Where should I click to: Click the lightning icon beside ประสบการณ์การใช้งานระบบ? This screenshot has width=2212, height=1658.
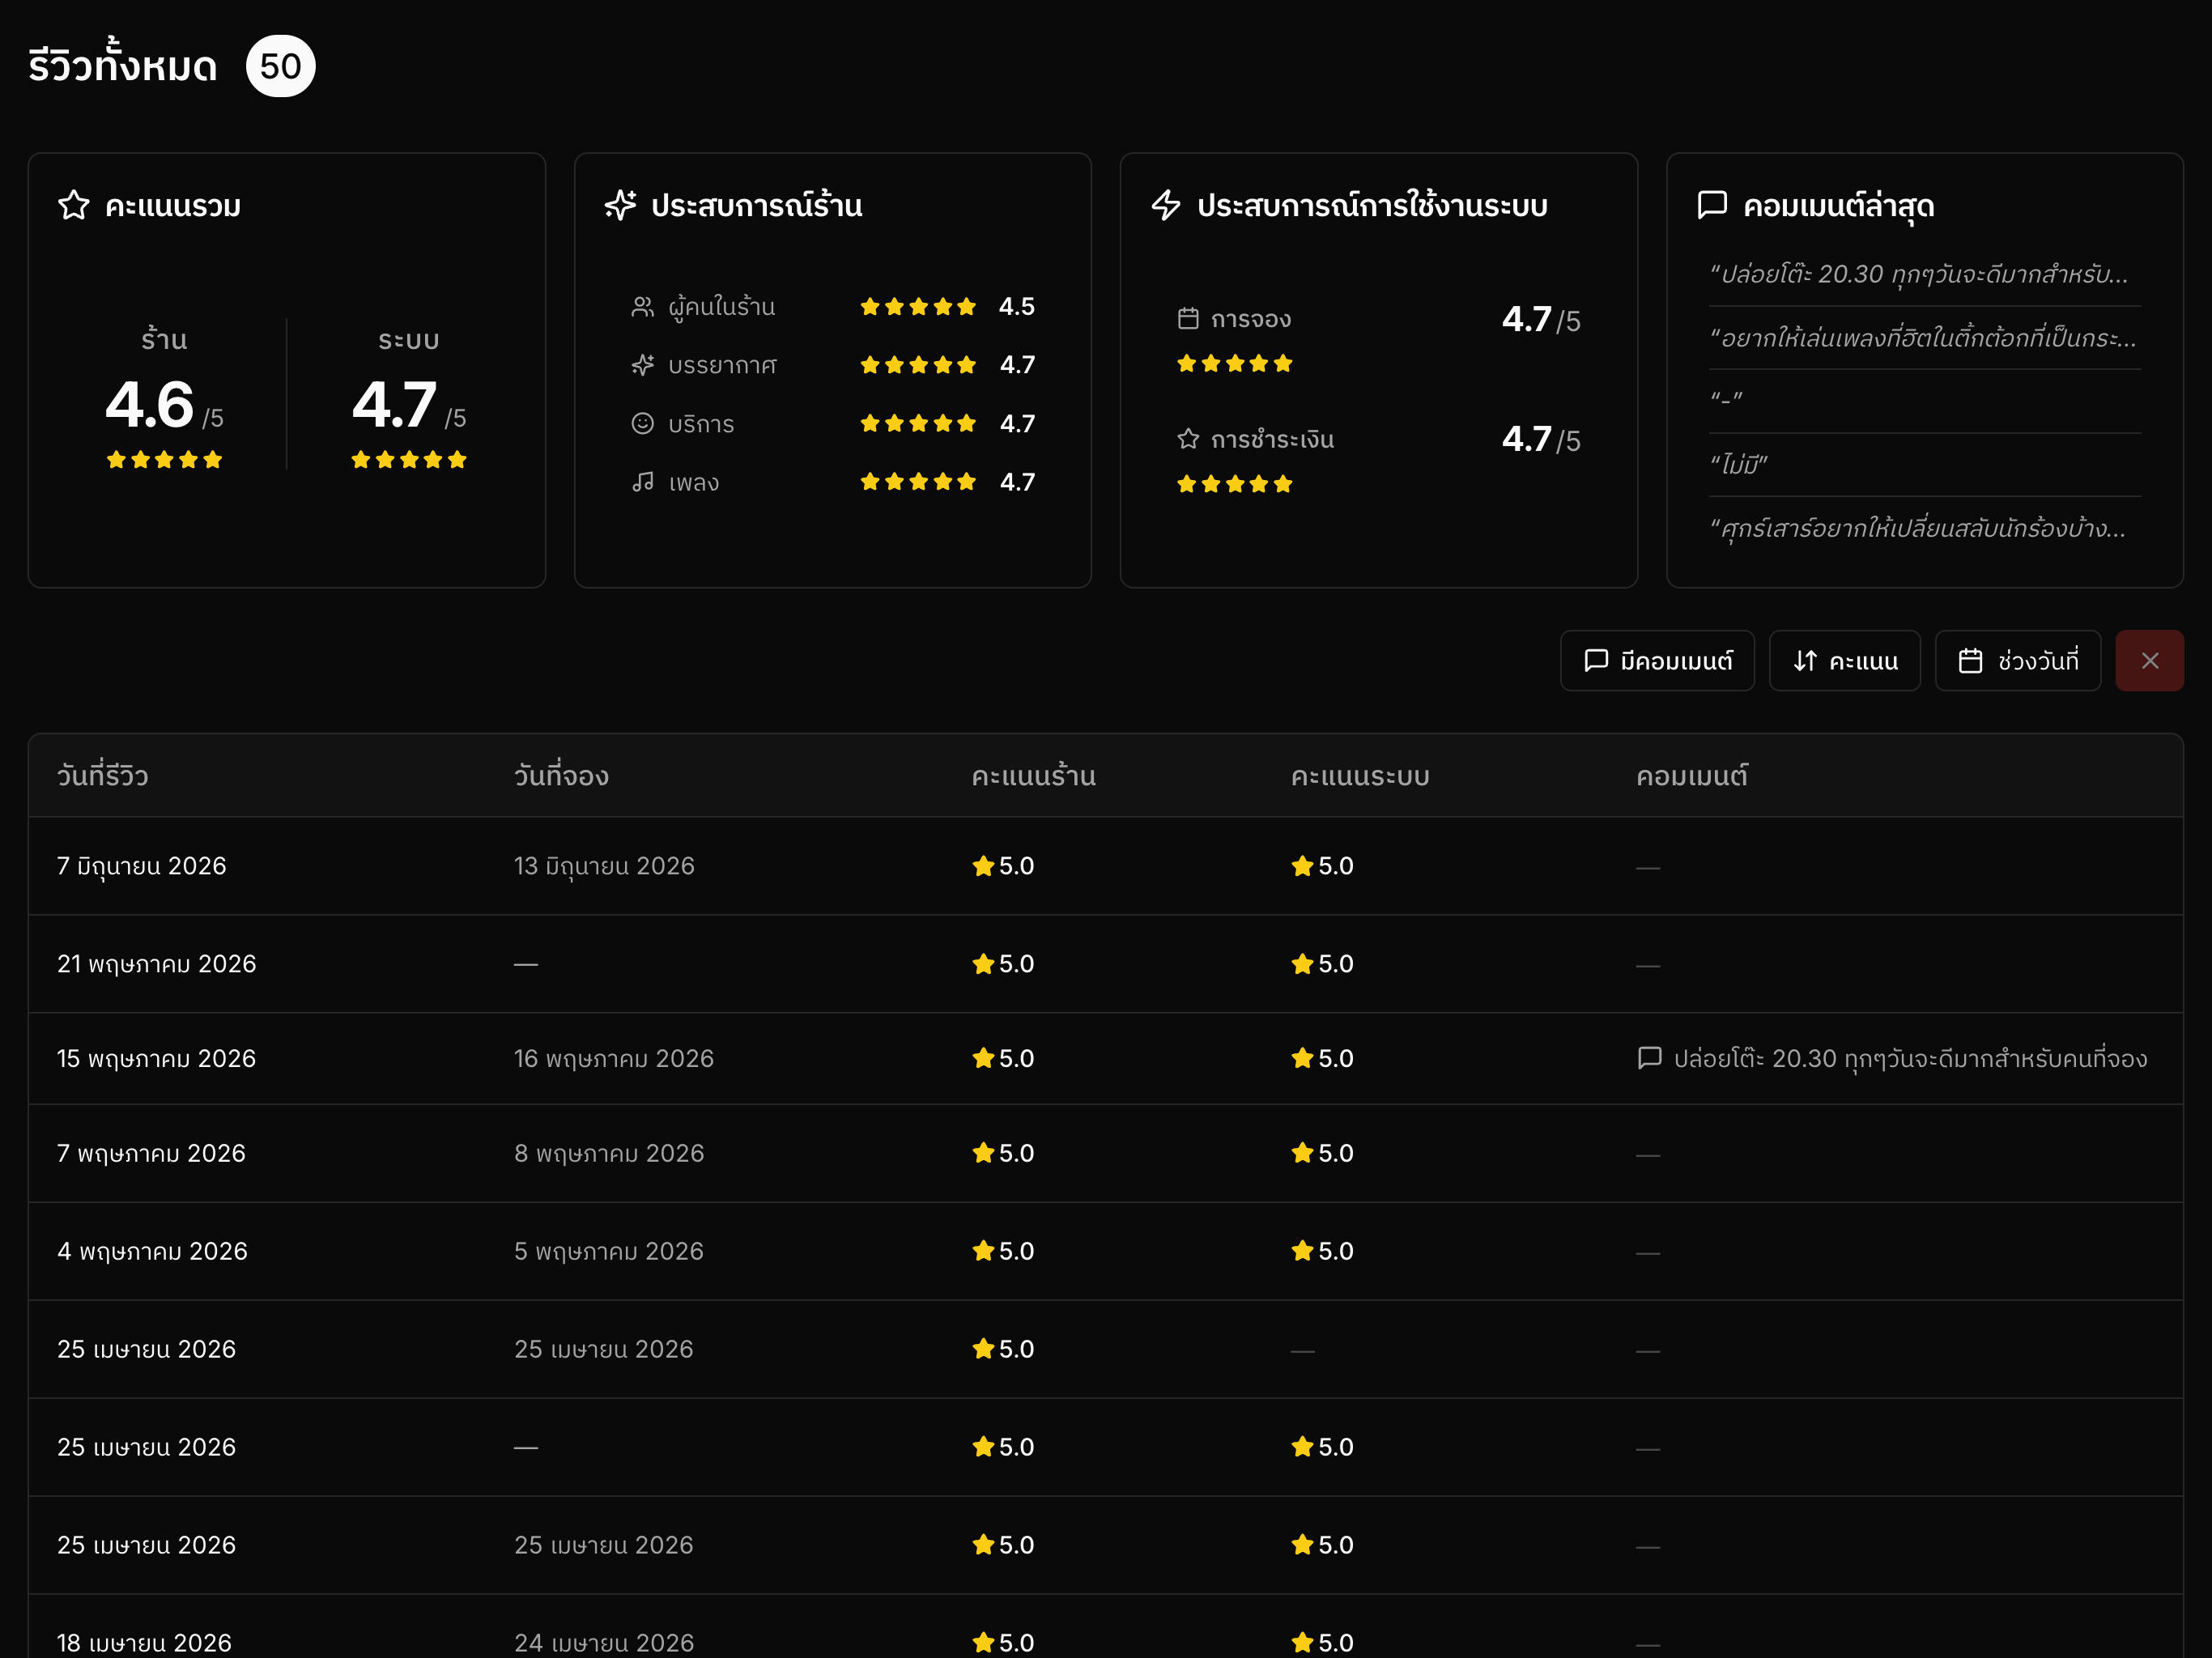1166,205
